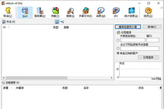
Task: Click the eMule title bar logo
Action: coord(3,3)
